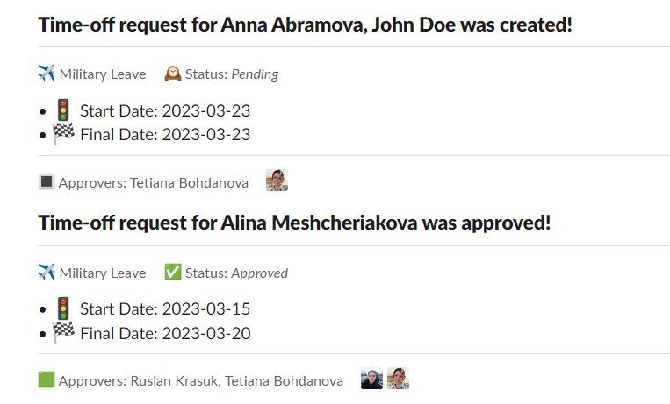The width and height of the screenshot is (670, 404).
Task: Click the "Status: Approved" text
Action: click(236, 273)
